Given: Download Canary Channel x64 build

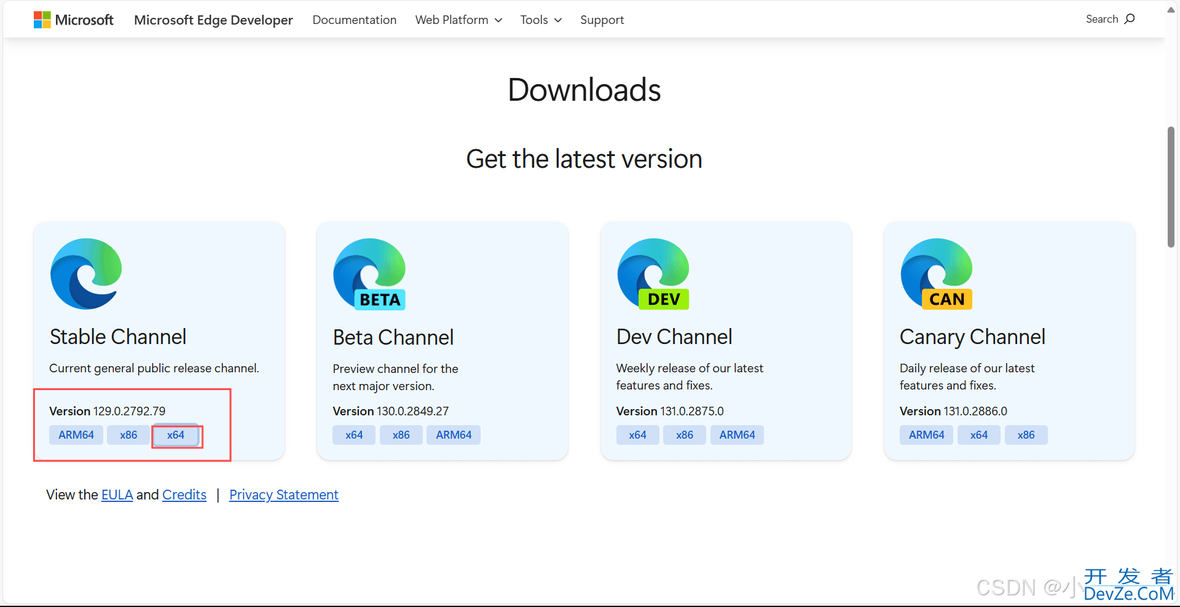Looking at the screenshot, I should pos(979,435).
